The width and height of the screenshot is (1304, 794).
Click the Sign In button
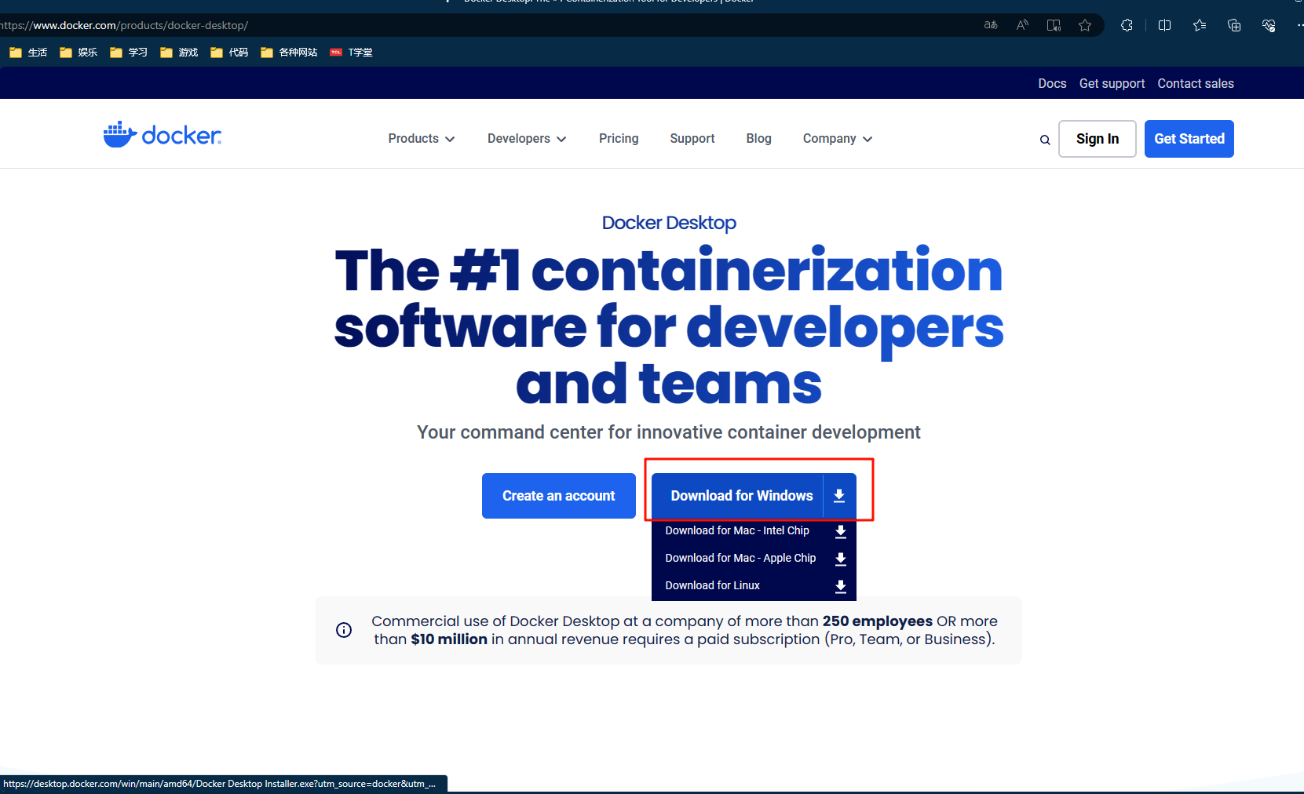pos(1098,139)
